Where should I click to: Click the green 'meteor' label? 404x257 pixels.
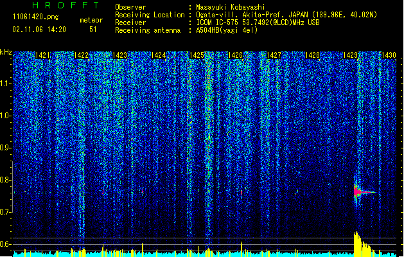click(x=91, y=20)
